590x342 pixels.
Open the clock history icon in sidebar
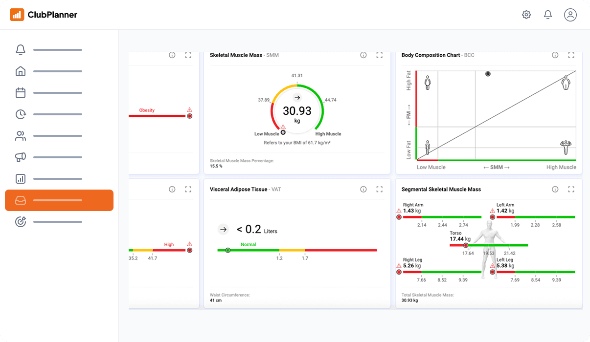[x=21, y=114]
